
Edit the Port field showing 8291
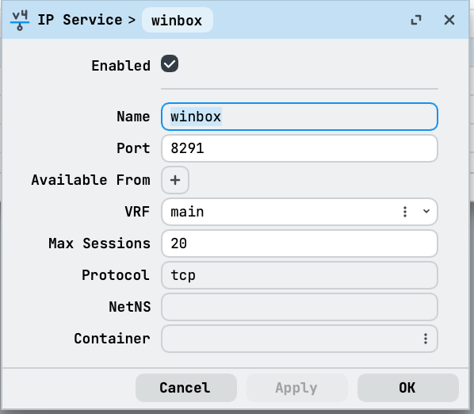point(300,148)
